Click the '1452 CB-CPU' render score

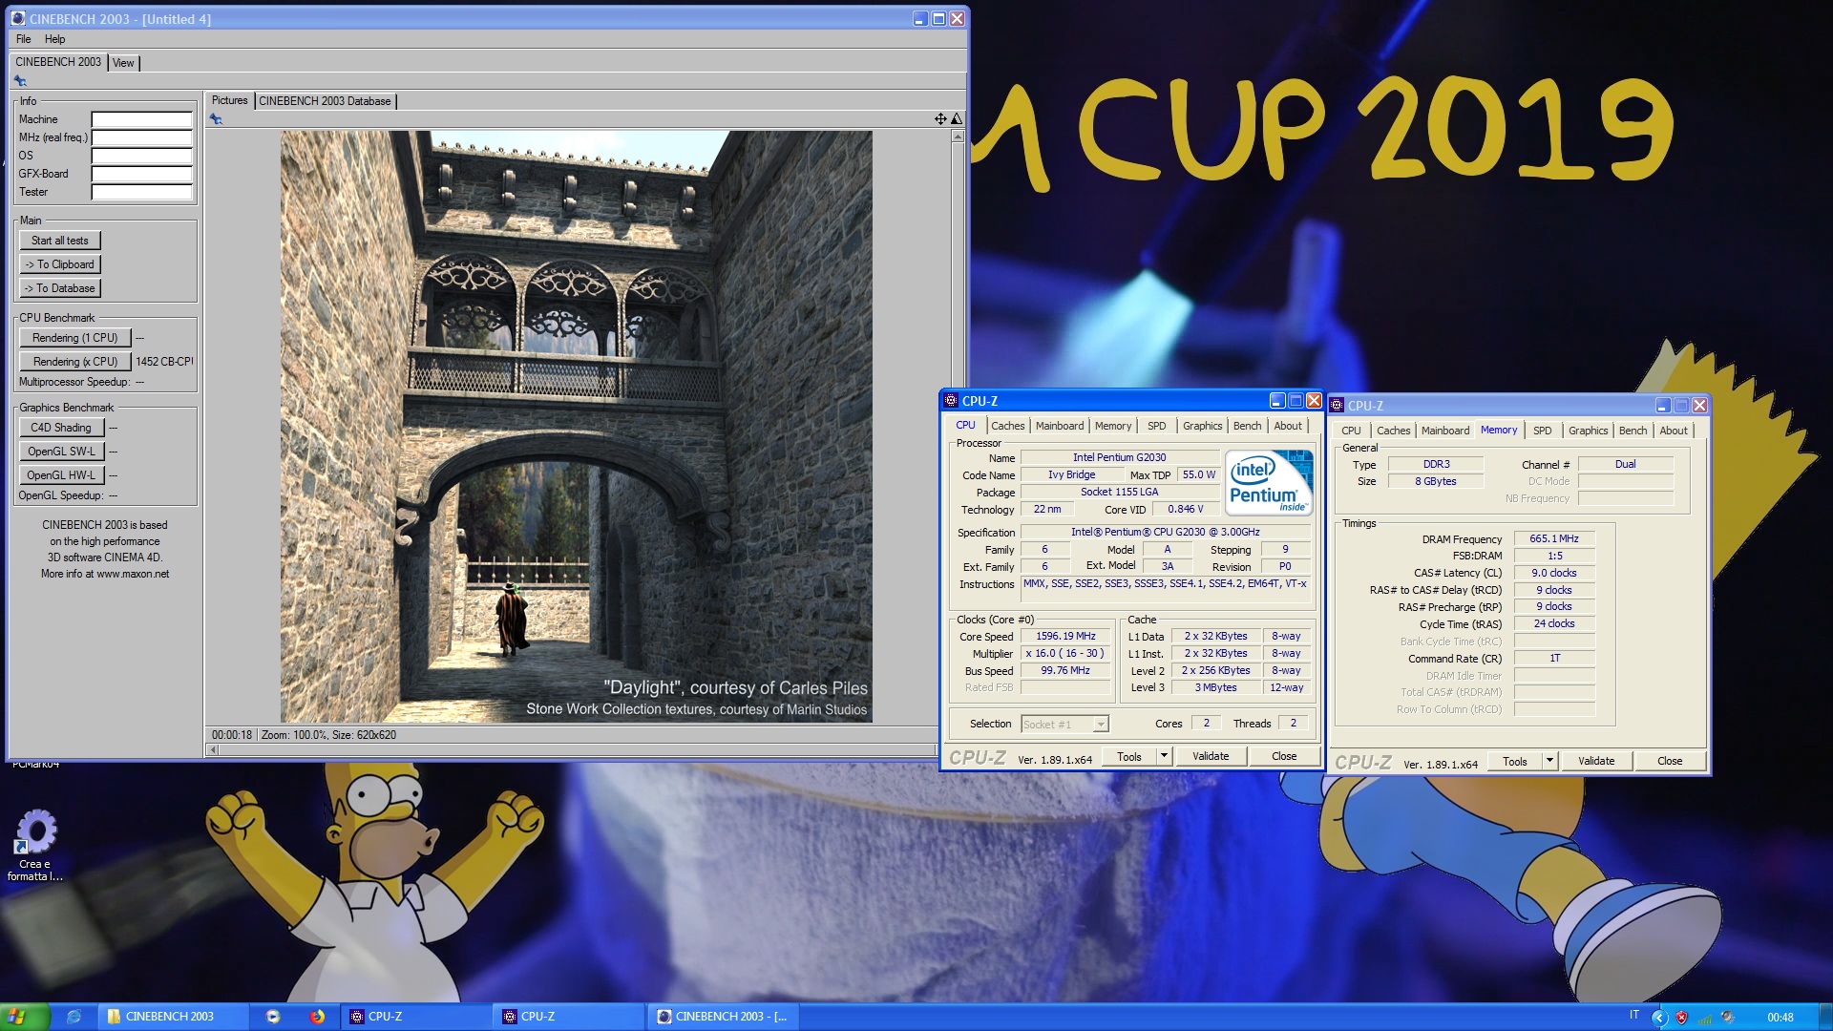[164, 362]
